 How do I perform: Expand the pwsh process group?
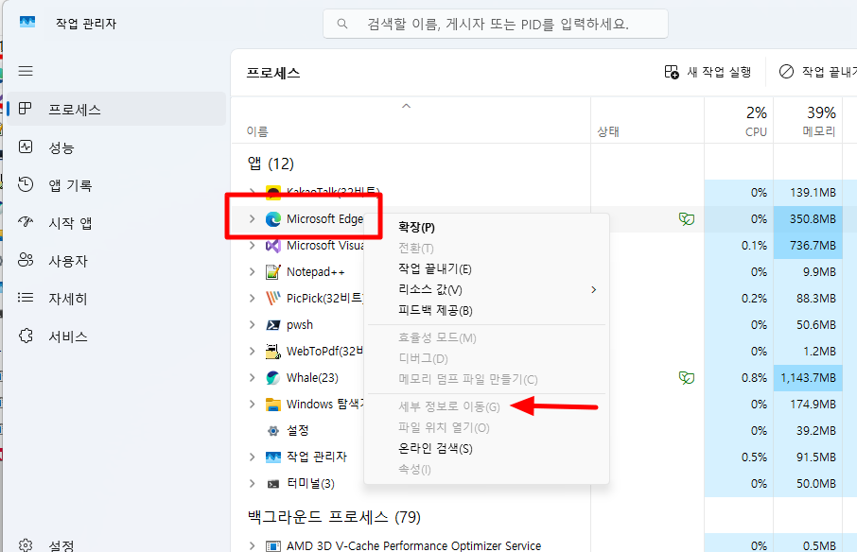click(252, 325)
